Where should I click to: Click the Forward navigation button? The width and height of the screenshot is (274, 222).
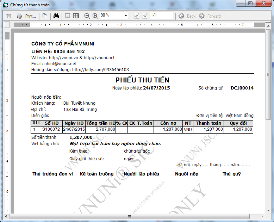[x=210, y=16]
